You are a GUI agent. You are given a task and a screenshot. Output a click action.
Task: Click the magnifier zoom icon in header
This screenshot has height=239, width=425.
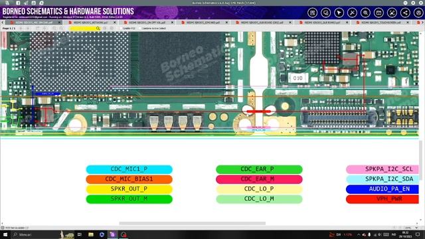366,13
